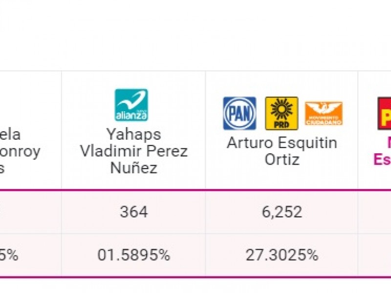The height and width of the screenshot is (293, 391).
Task: Select candidate name Yahaps Vladimir Perez Nuñez
Action: pos(133,151)
